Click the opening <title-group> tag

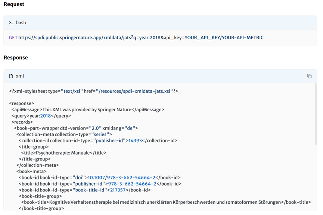34,147
